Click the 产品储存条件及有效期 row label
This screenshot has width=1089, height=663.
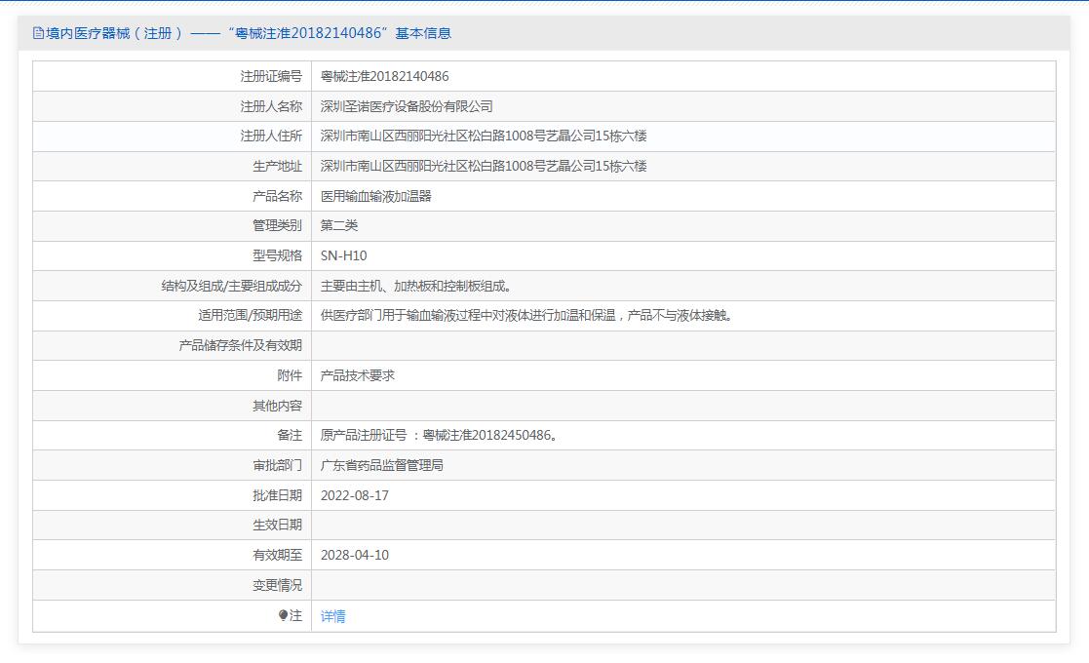pos(241,345)
